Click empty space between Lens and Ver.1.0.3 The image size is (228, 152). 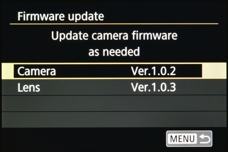[x=84, y=87]
